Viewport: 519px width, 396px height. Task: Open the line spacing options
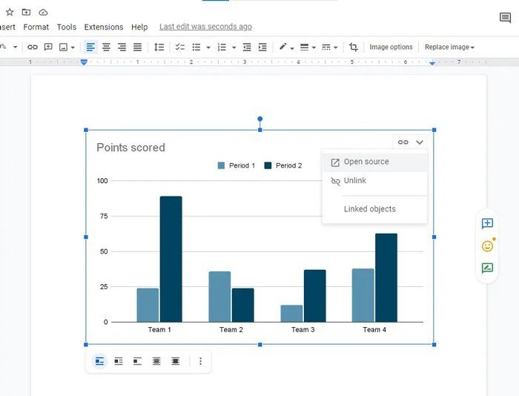coord(159,47)
